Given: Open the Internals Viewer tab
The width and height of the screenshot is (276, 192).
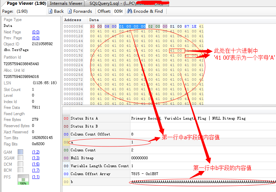Looking at the screenshot, I should 66,3.
